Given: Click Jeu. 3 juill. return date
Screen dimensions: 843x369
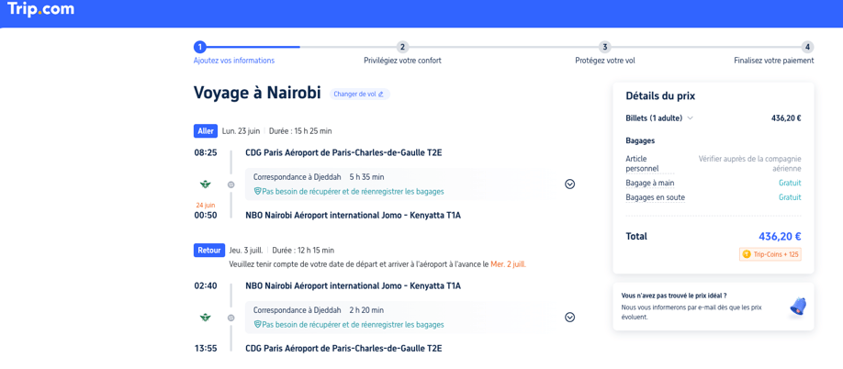Looking at the screenshot, I should (x=247, y=251).
